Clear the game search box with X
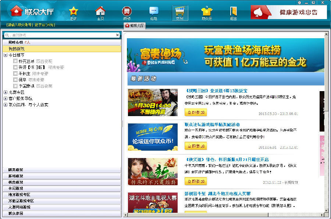This screenshot has height=219, width=331. click(117, 35)
